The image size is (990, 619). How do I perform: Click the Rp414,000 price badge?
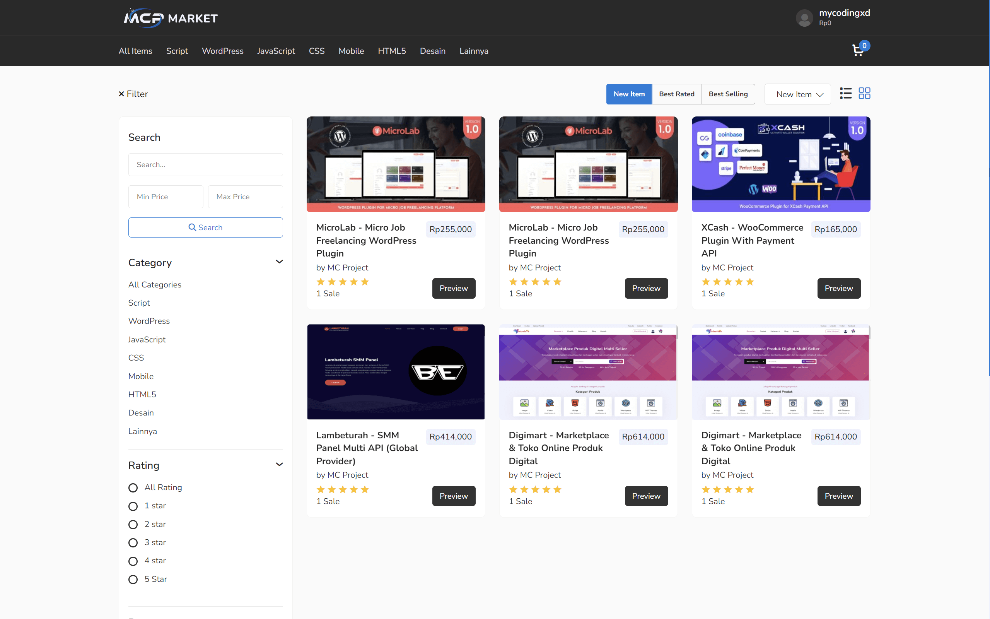click(451, 437)
